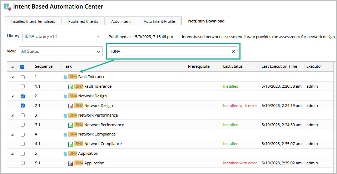337x174 pixels.
Task: Click the Last Status column header
Action: [233, 66]
